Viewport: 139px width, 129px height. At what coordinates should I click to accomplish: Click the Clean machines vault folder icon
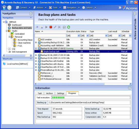pyautogui.click(x=15, y=43)
